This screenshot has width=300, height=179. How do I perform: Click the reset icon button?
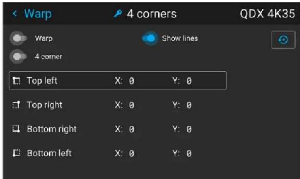click(283, 40)
